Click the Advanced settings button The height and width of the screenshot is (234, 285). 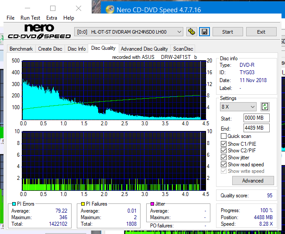253,181
